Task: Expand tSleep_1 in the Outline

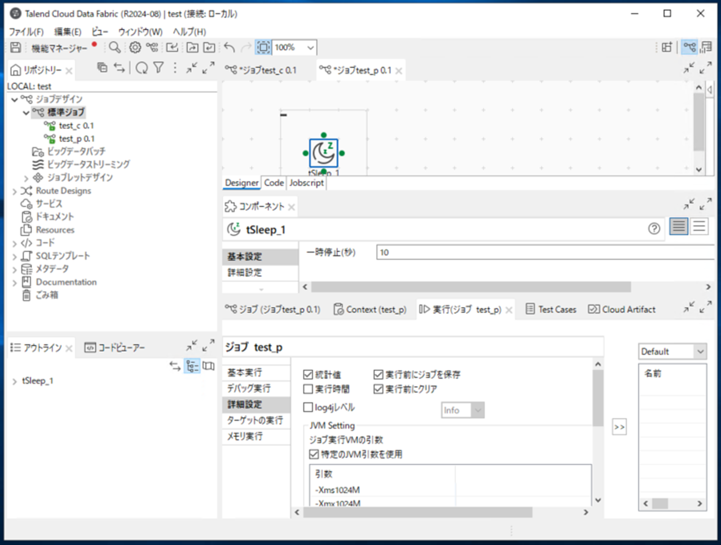Action: point(15,382)
